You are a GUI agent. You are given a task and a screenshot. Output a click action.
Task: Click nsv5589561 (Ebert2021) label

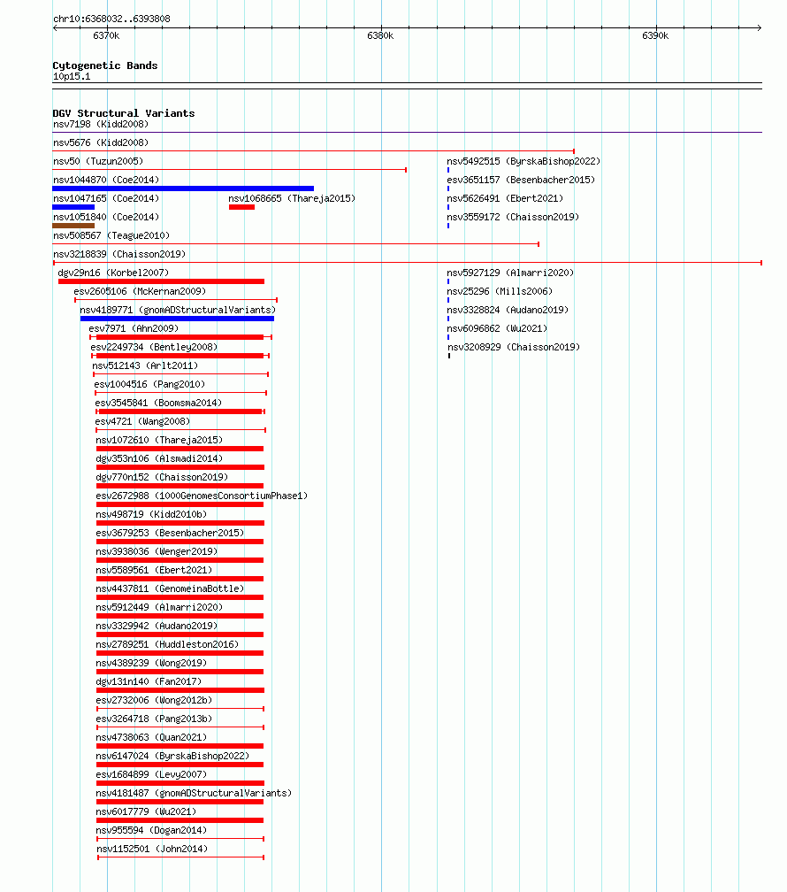(154, 570)
